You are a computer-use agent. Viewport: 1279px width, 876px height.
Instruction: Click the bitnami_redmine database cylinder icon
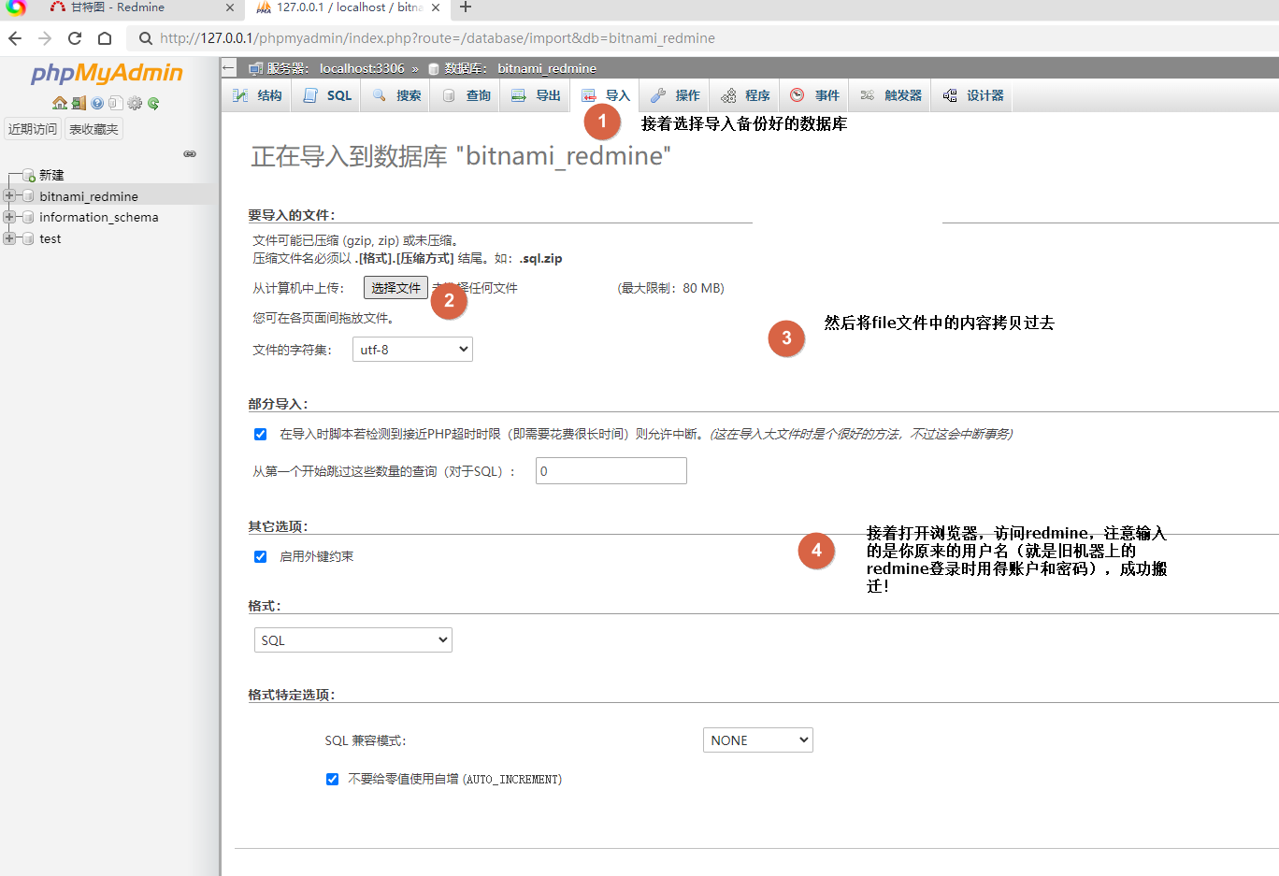point(28,196)
